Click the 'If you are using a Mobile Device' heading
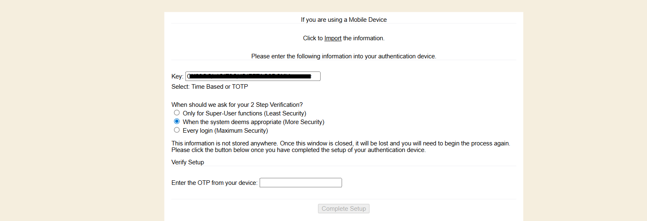 tap(344, 20)
